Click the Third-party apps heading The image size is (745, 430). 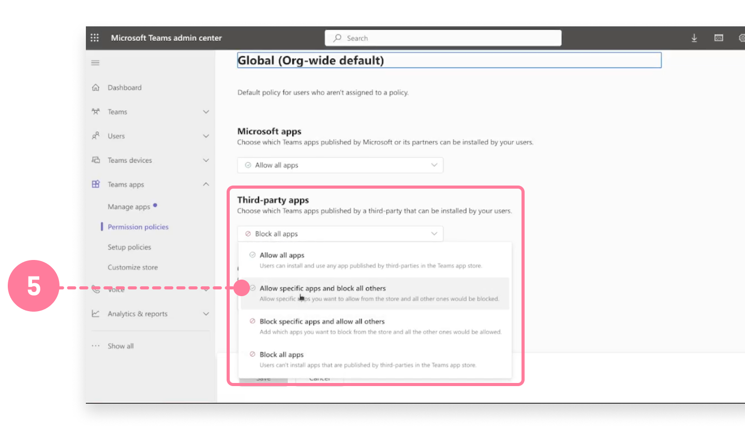(x=273, y=200)
